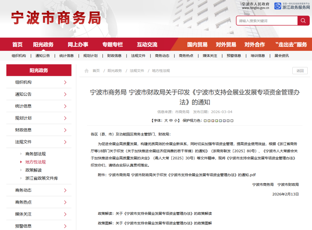This screenshot has height=230, width=312.
Task: Open the 专题专栏 main nav item
Action: point(113,44)
